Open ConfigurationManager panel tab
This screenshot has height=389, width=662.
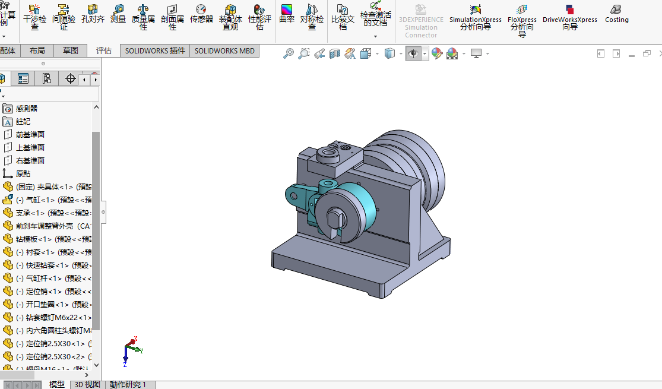pyautogui.click(x=46, y=78)
